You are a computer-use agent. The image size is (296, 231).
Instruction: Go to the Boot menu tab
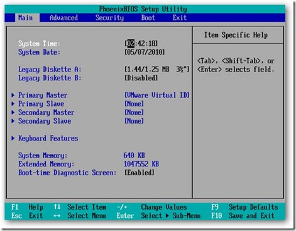(x=148, y=18)
